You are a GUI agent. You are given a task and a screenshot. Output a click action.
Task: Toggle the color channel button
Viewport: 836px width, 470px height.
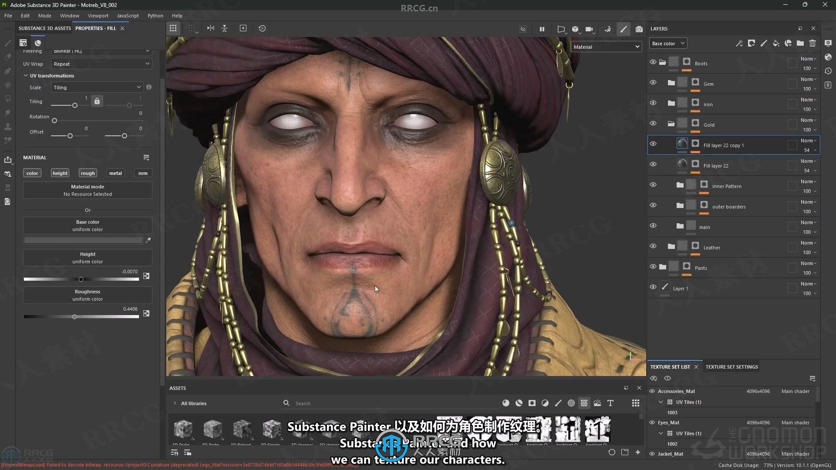click(32, 173)
